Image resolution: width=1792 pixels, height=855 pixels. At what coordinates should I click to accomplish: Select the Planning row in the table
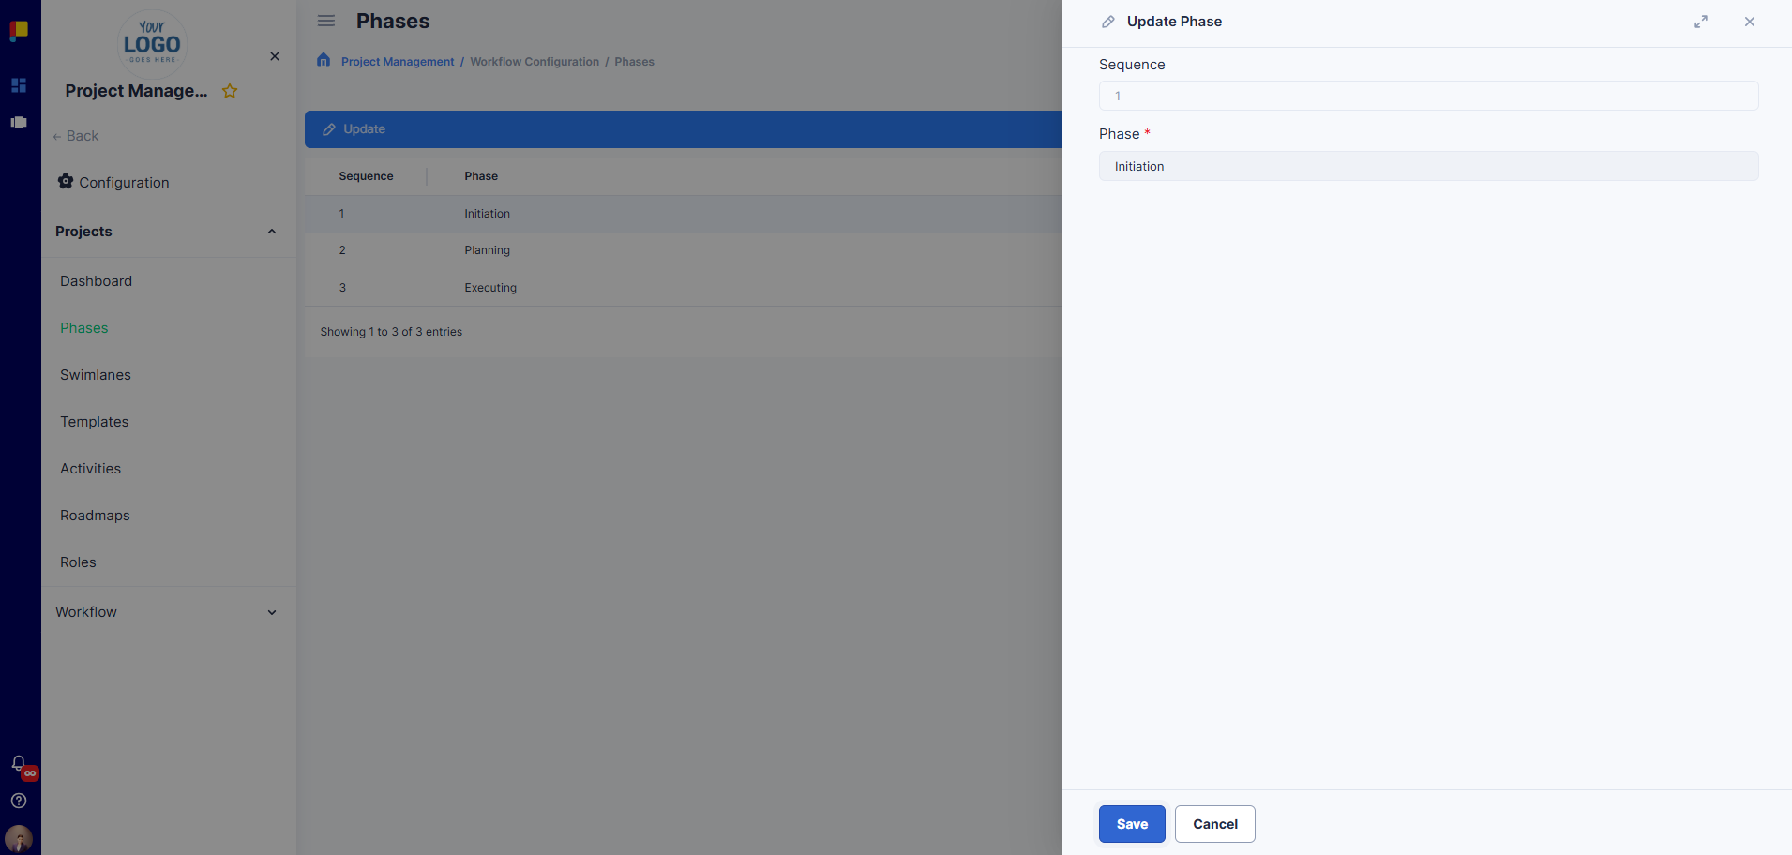click(488, 250)
